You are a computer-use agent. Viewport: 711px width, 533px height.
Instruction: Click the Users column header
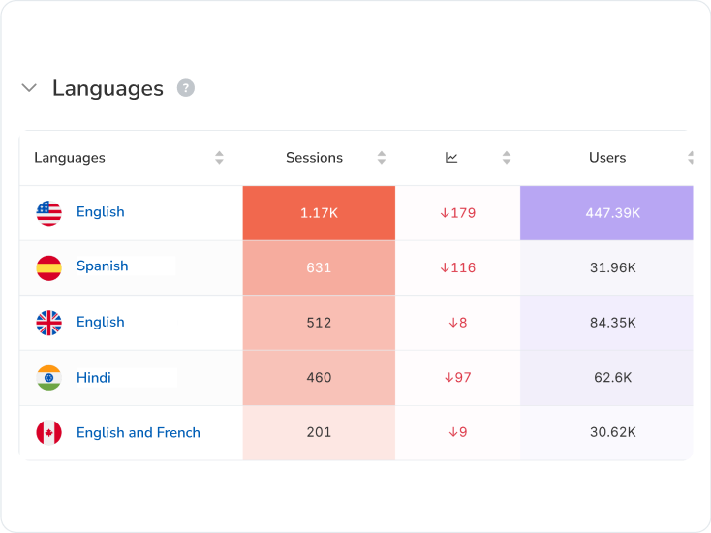pyautogui.click(x=607, y=158)
